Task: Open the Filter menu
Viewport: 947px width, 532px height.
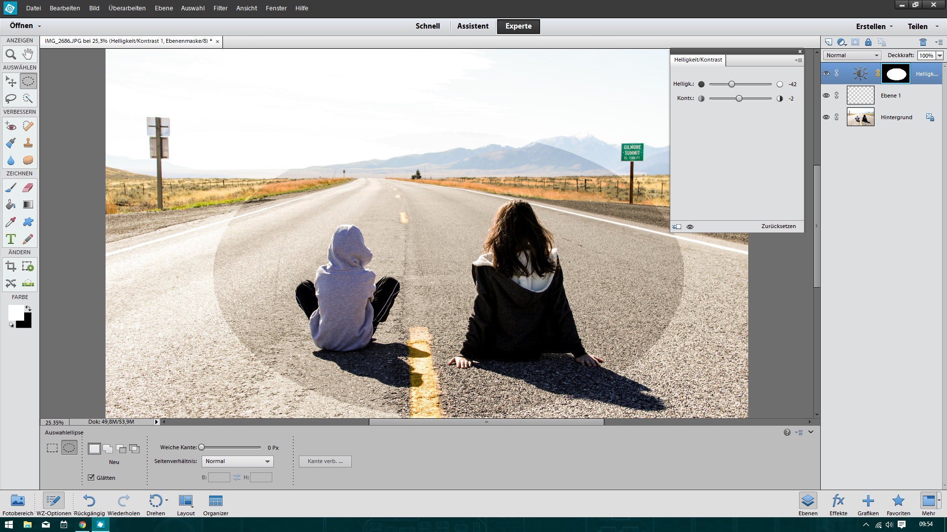Action: pos(220,8)
